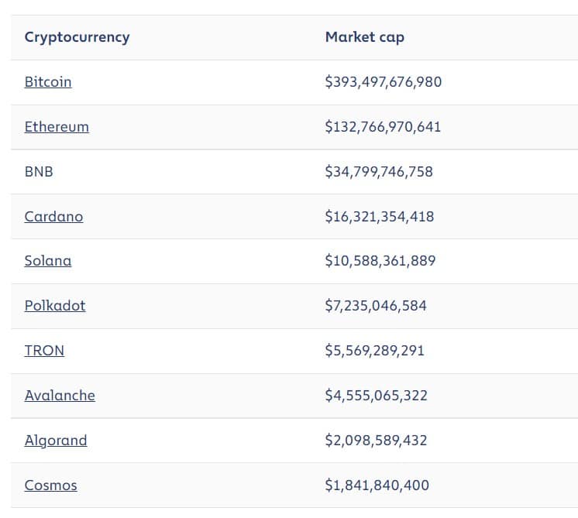Select Solana's market cap $10,588,361,889
Image resolution: width=578 pixels, height=518 pixels.
point(380,261)
